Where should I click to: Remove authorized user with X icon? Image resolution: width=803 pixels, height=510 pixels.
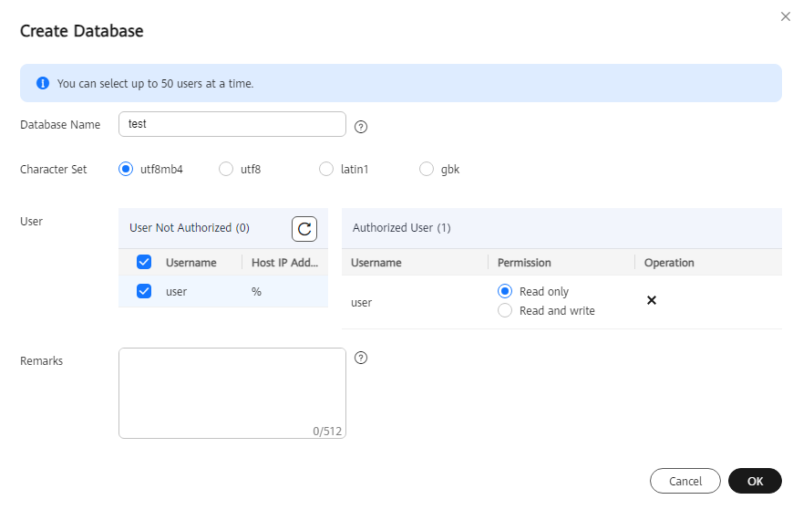click(x=652, y=300)
